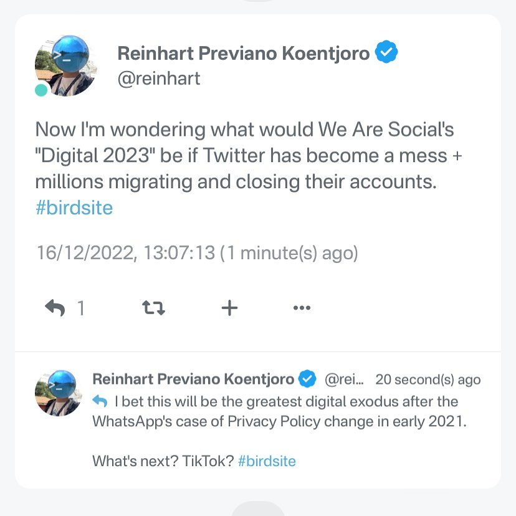Click the verified badge beside the main post author name

click(x=388, y=54)
